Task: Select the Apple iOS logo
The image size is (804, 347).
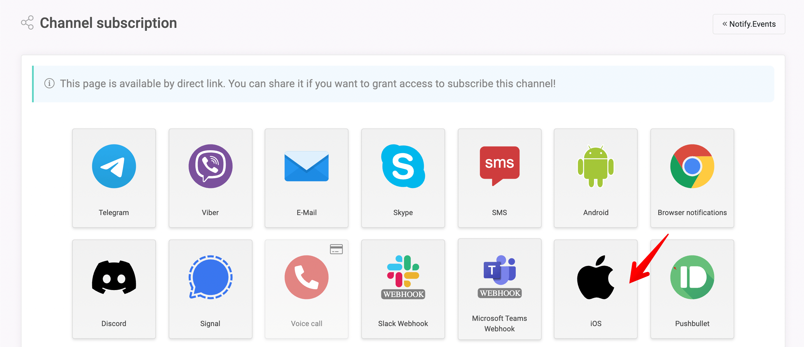Action: click(x=595, y=277)
